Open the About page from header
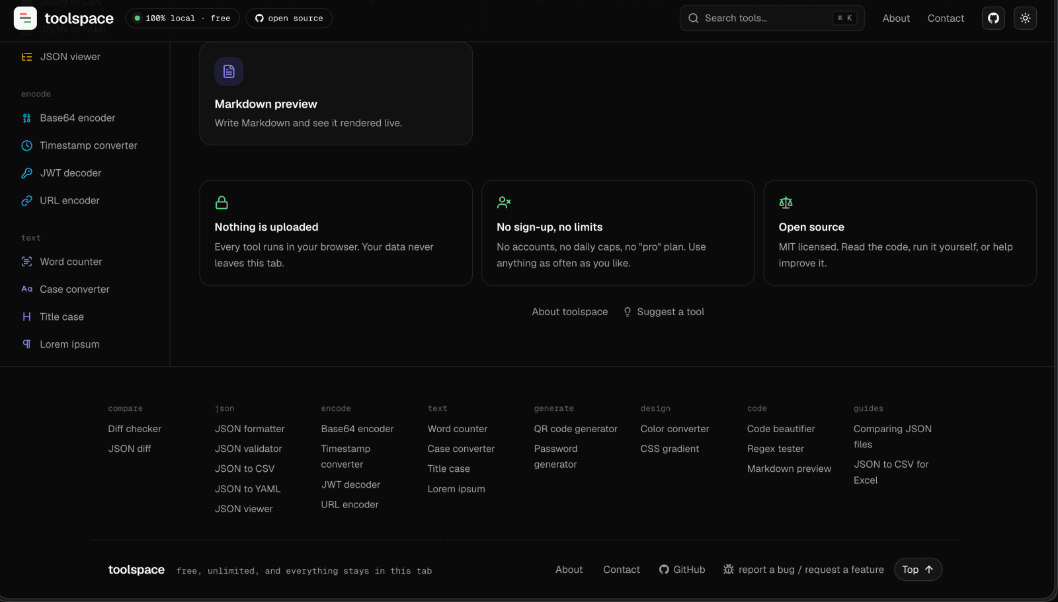This screenshot has height=602, width=1058. point(896,19)
